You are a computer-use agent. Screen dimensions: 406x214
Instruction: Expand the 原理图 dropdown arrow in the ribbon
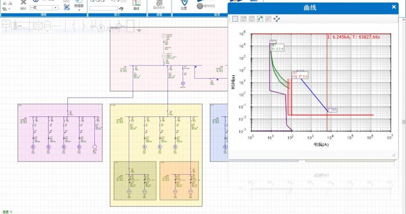tap(79, 11)
